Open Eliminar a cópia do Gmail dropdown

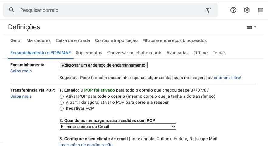[x=118, y=127]
